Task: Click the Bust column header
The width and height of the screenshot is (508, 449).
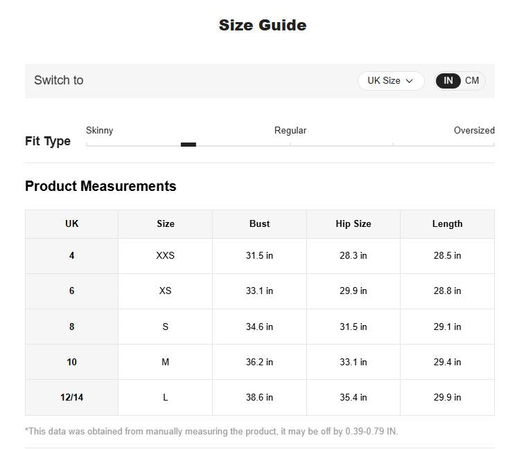Action: (260, 224)
